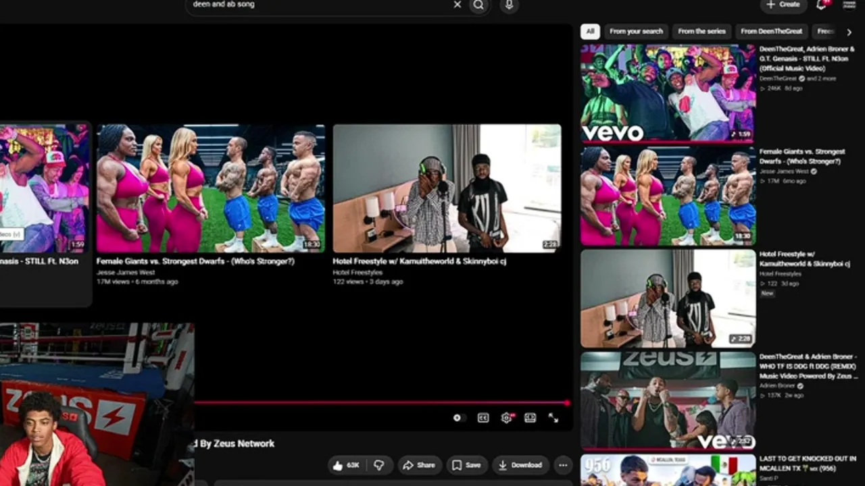Open the Create menu
This screenshot has width=865, height=486.
coord(783,4)
